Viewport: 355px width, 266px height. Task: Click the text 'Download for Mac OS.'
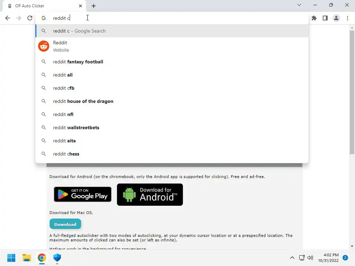[71, 213]
